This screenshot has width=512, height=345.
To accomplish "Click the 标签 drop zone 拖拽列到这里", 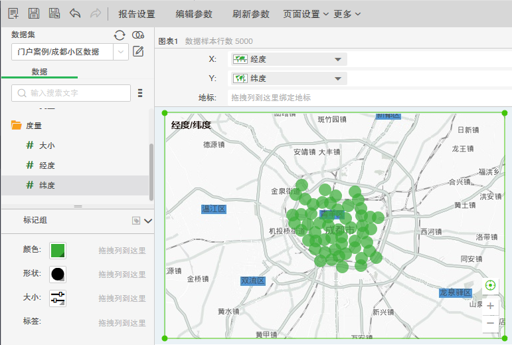I will 122,323.
